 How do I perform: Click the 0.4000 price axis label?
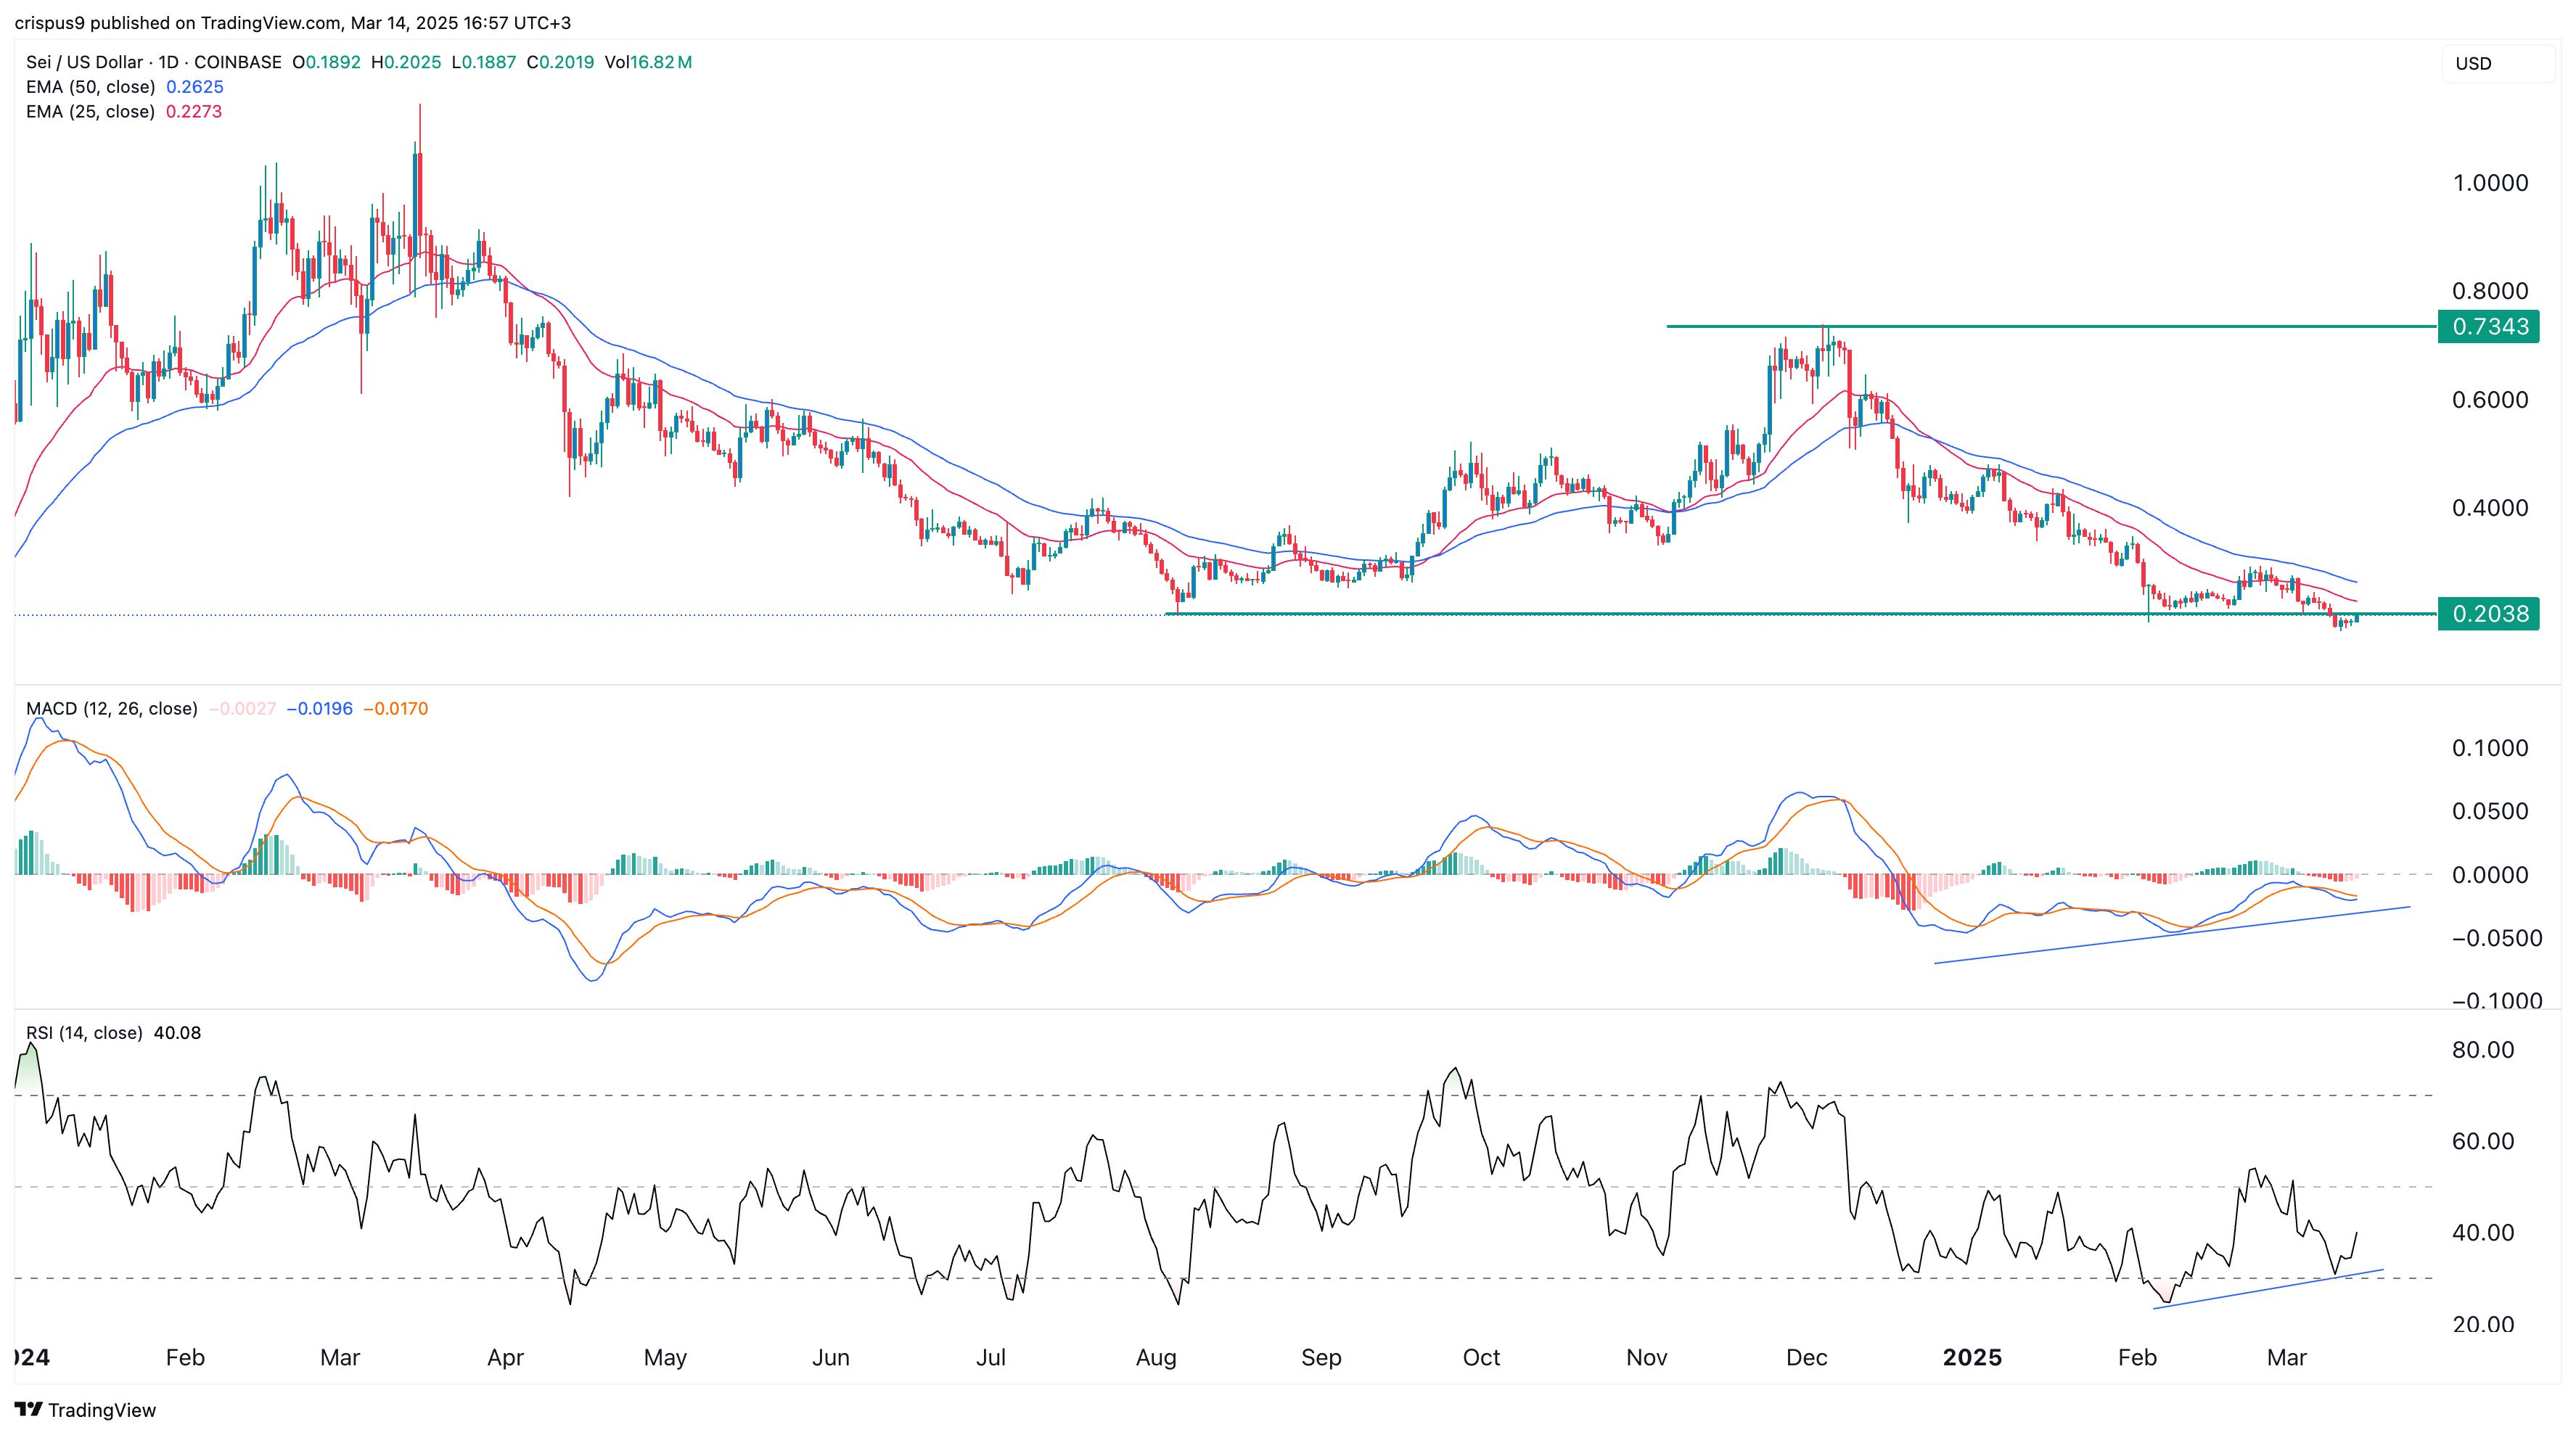pyautogui.click(x=2490, y=508)
